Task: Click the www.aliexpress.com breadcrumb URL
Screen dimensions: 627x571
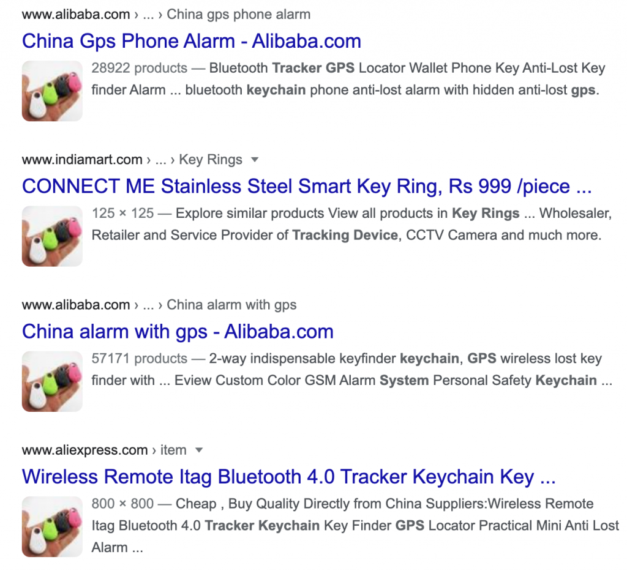Action: pos(84,450)
